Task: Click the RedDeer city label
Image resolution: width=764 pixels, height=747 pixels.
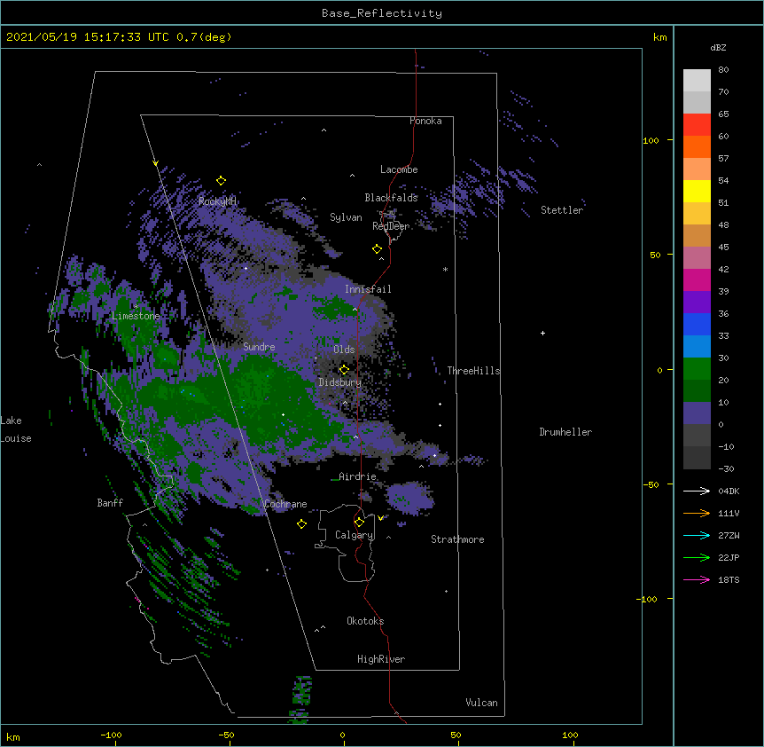Action: 391,226
